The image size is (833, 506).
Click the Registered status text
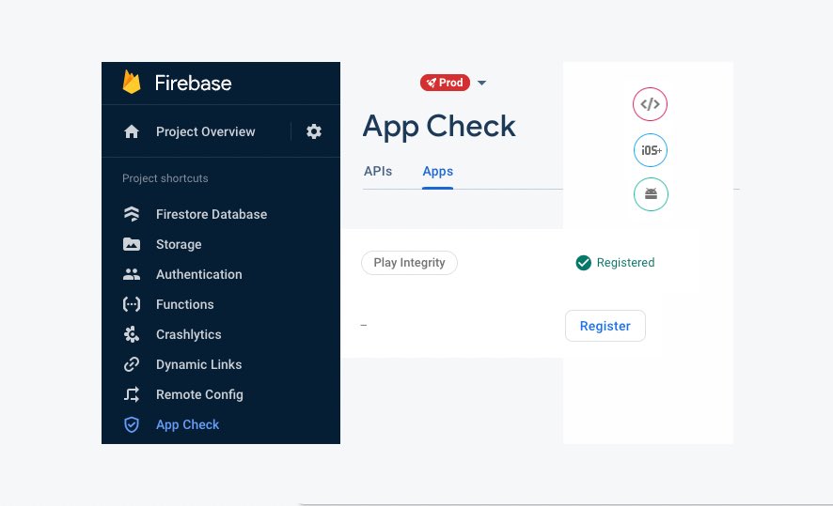(625, 263)
